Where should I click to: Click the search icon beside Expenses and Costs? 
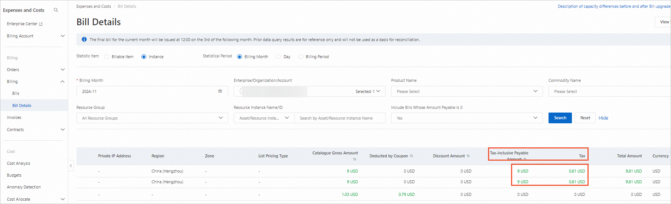56,10
